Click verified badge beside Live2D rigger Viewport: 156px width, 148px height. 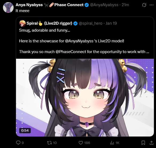click(75, 23)
